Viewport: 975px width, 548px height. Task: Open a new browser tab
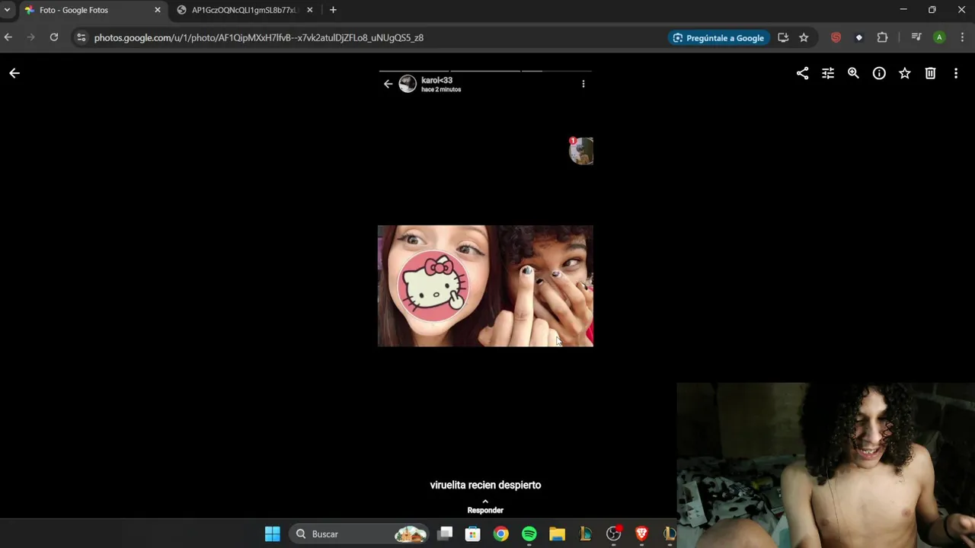(x=333, y=10)
